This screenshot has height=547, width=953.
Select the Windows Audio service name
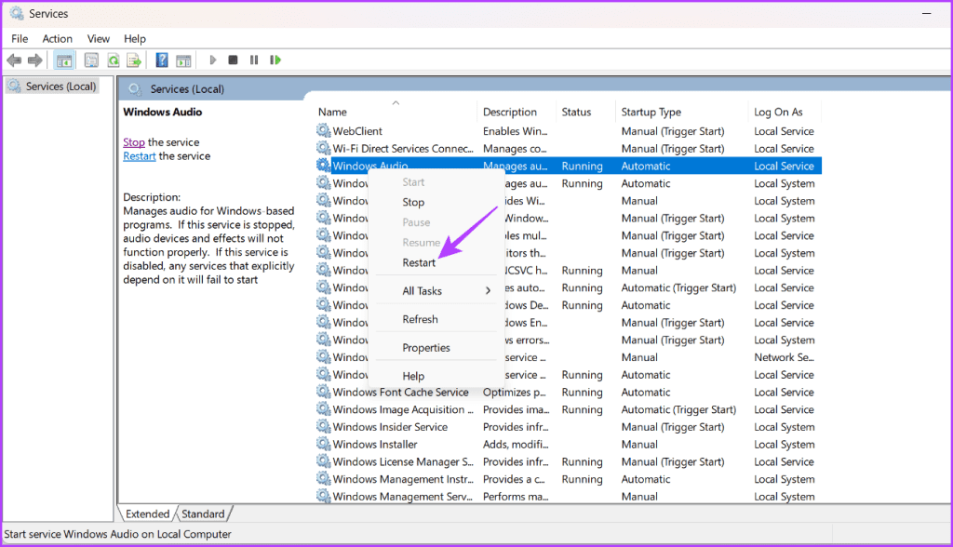pos(370,166)
